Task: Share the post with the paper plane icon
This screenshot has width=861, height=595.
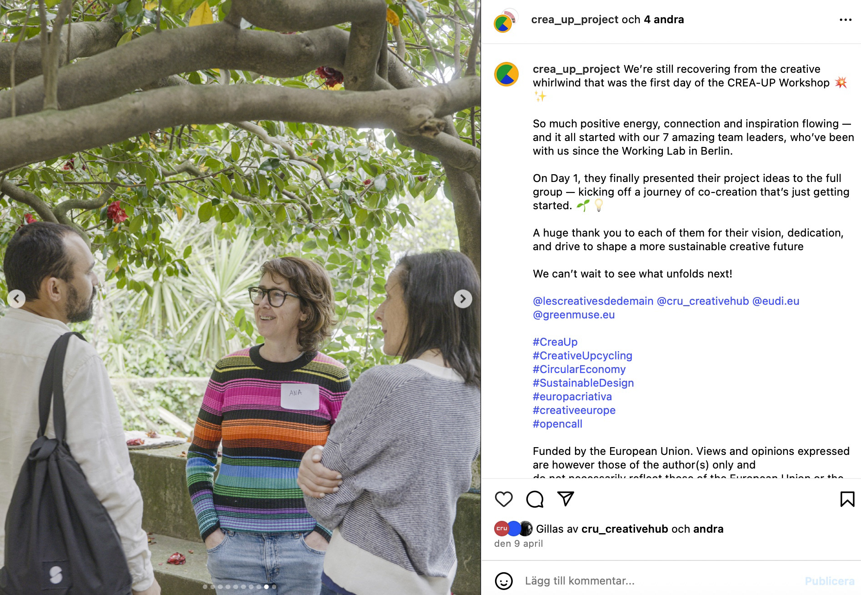Action: (566, 499)
